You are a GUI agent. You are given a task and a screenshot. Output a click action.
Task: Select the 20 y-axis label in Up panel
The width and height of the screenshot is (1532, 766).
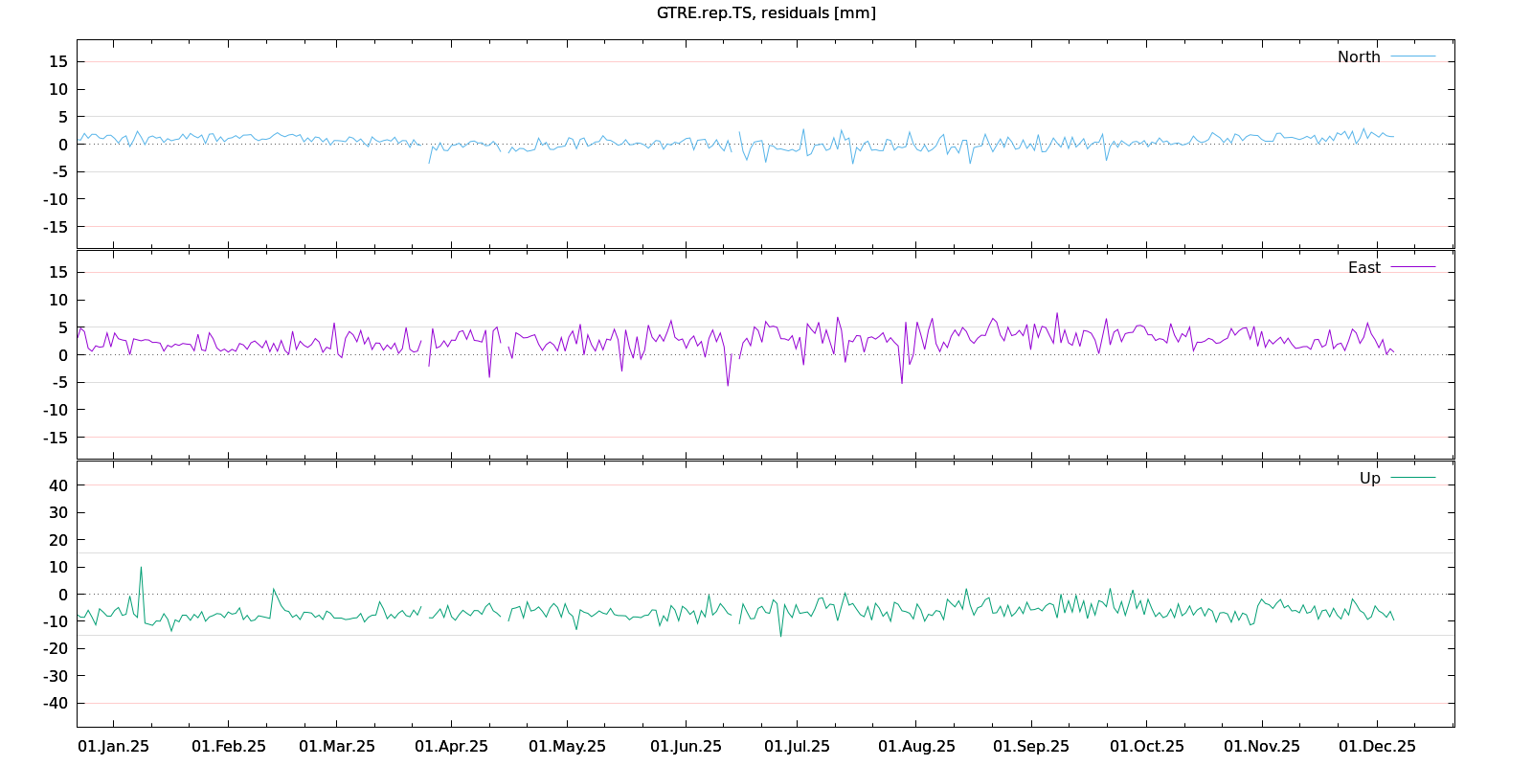click(x=58, y=540)
